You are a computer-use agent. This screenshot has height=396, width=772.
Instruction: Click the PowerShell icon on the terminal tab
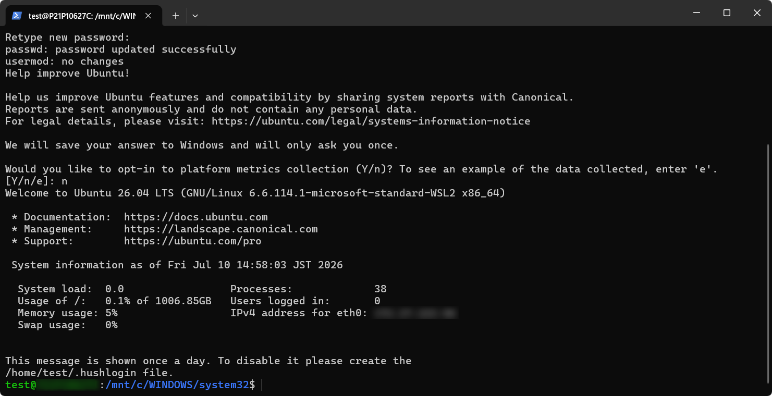(17, 16)
